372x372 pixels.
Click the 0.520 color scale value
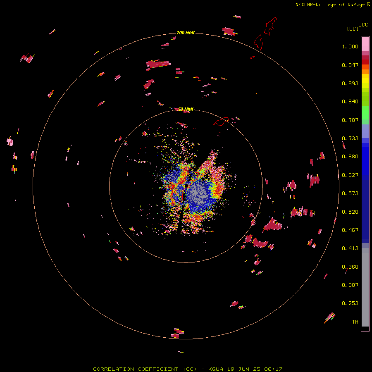[350, 212]
